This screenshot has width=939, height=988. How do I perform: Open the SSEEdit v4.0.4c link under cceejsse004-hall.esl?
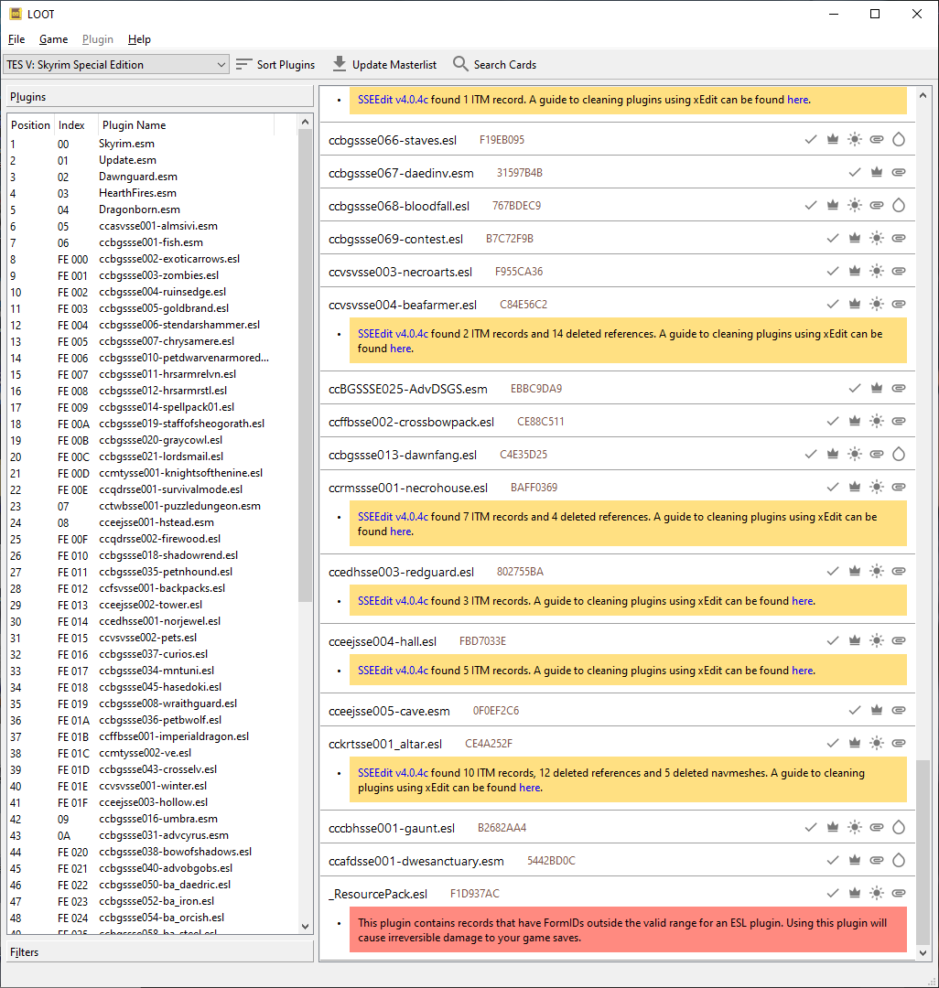[x=393, y=671]
